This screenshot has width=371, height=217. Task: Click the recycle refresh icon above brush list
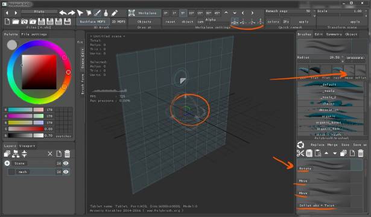tap(300, 145)
